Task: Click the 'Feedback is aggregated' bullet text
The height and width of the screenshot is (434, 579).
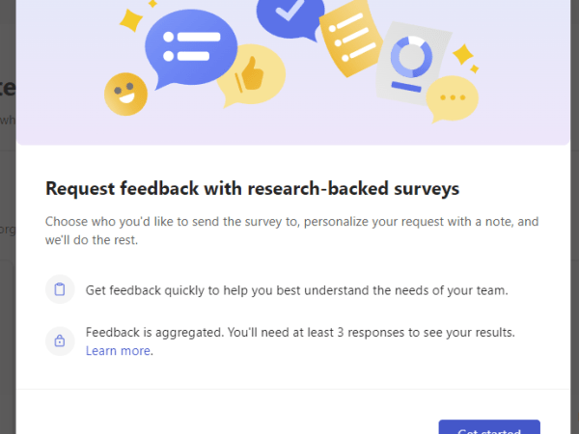Action: pos(300,333)
